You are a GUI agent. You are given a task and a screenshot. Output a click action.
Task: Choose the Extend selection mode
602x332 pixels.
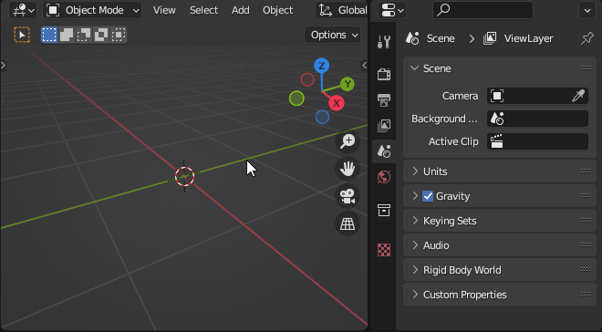[x=67, y=35]
